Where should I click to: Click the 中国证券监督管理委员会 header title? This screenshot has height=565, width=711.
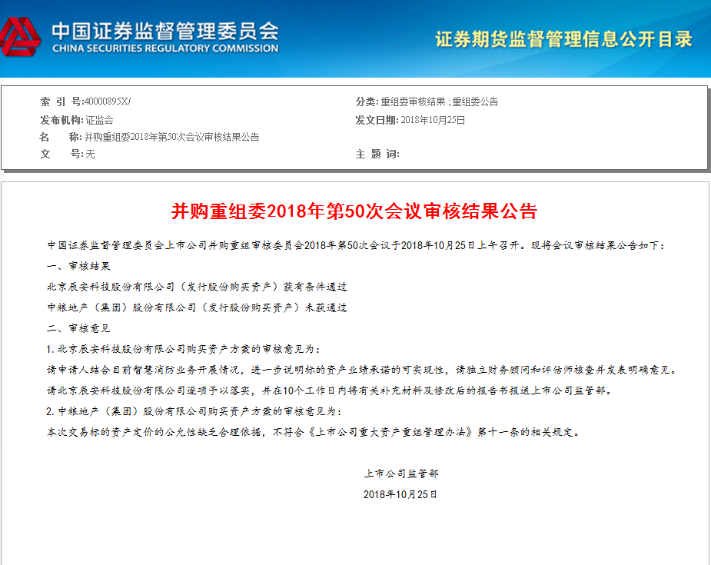click(165, 31)
